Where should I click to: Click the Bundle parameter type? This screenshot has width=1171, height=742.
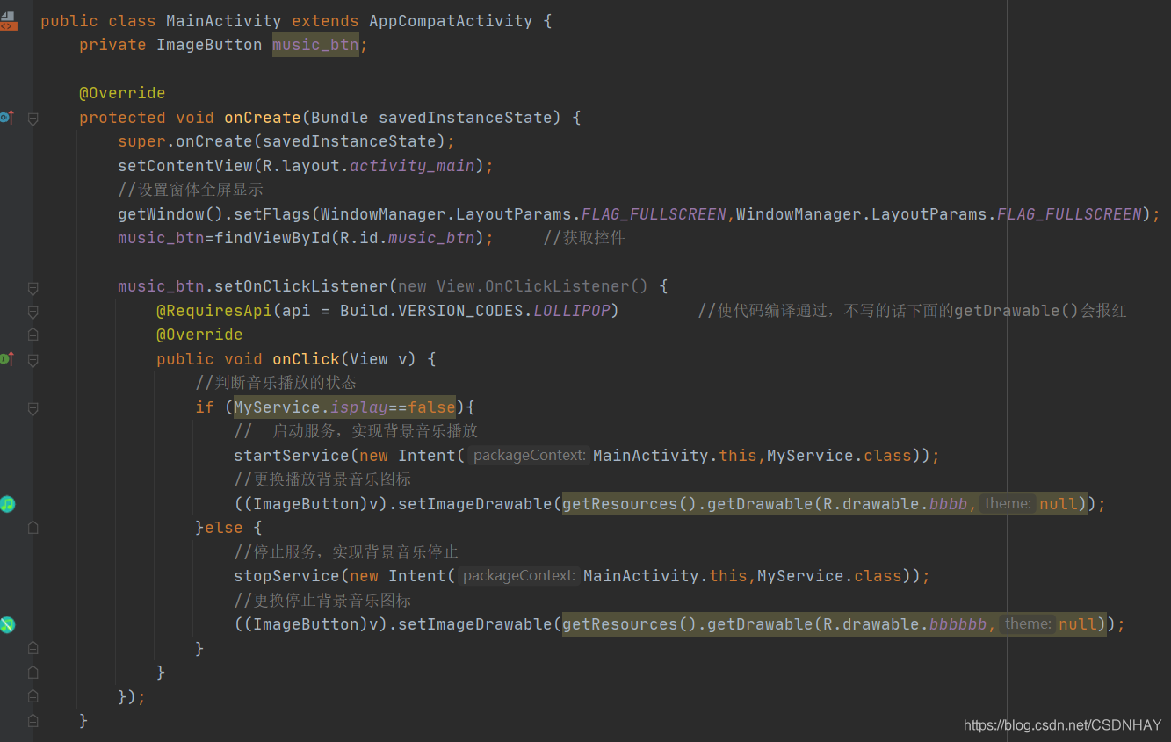pos(340,118)
